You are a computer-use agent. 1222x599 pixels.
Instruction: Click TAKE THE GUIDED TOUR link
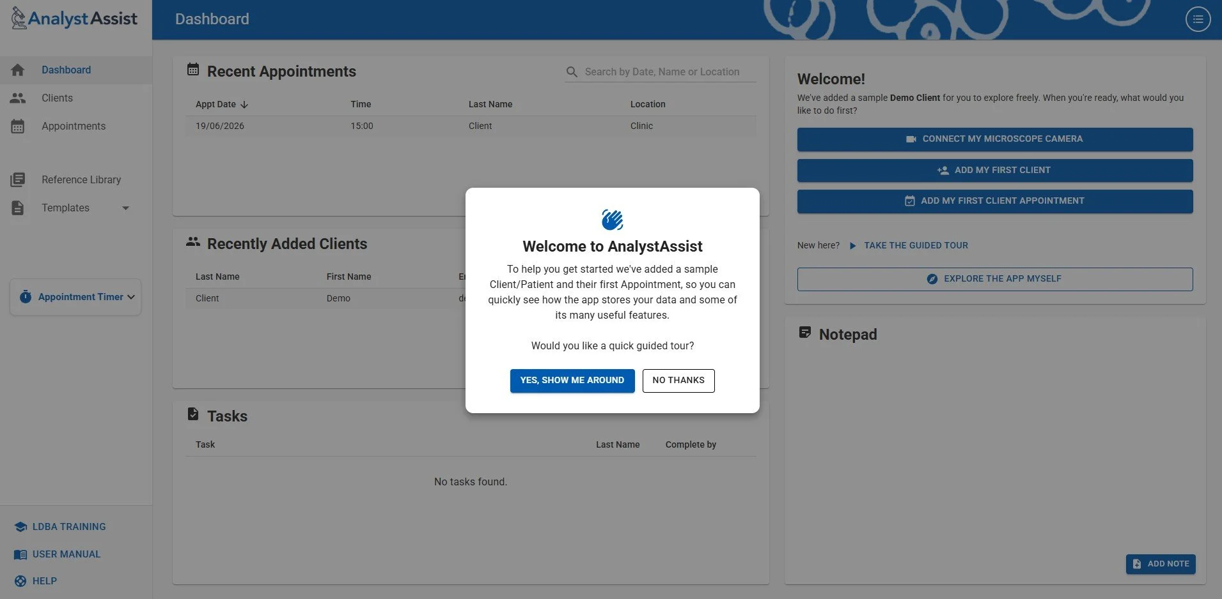click(916, 245)
